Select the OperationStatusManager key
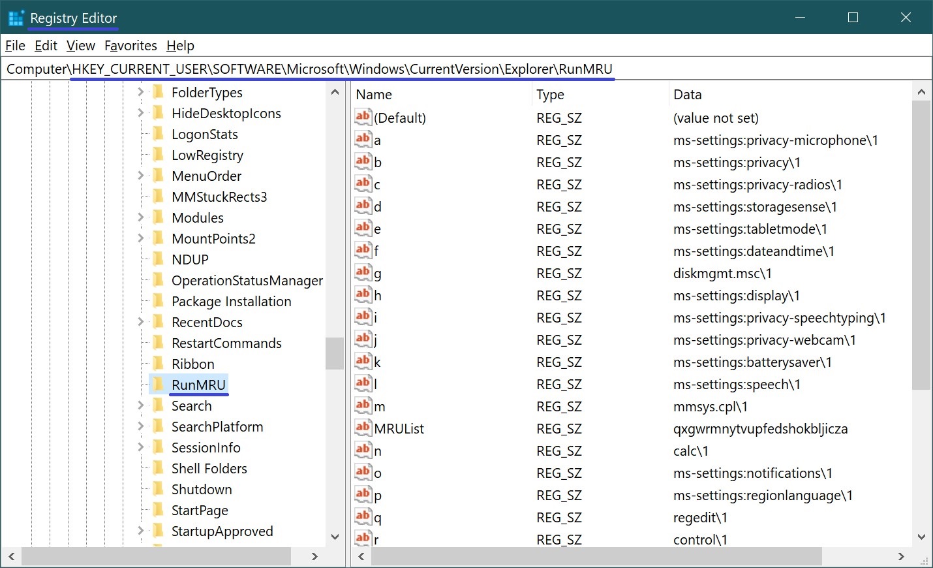Screen dimensions: 933x568 [247, 280]
